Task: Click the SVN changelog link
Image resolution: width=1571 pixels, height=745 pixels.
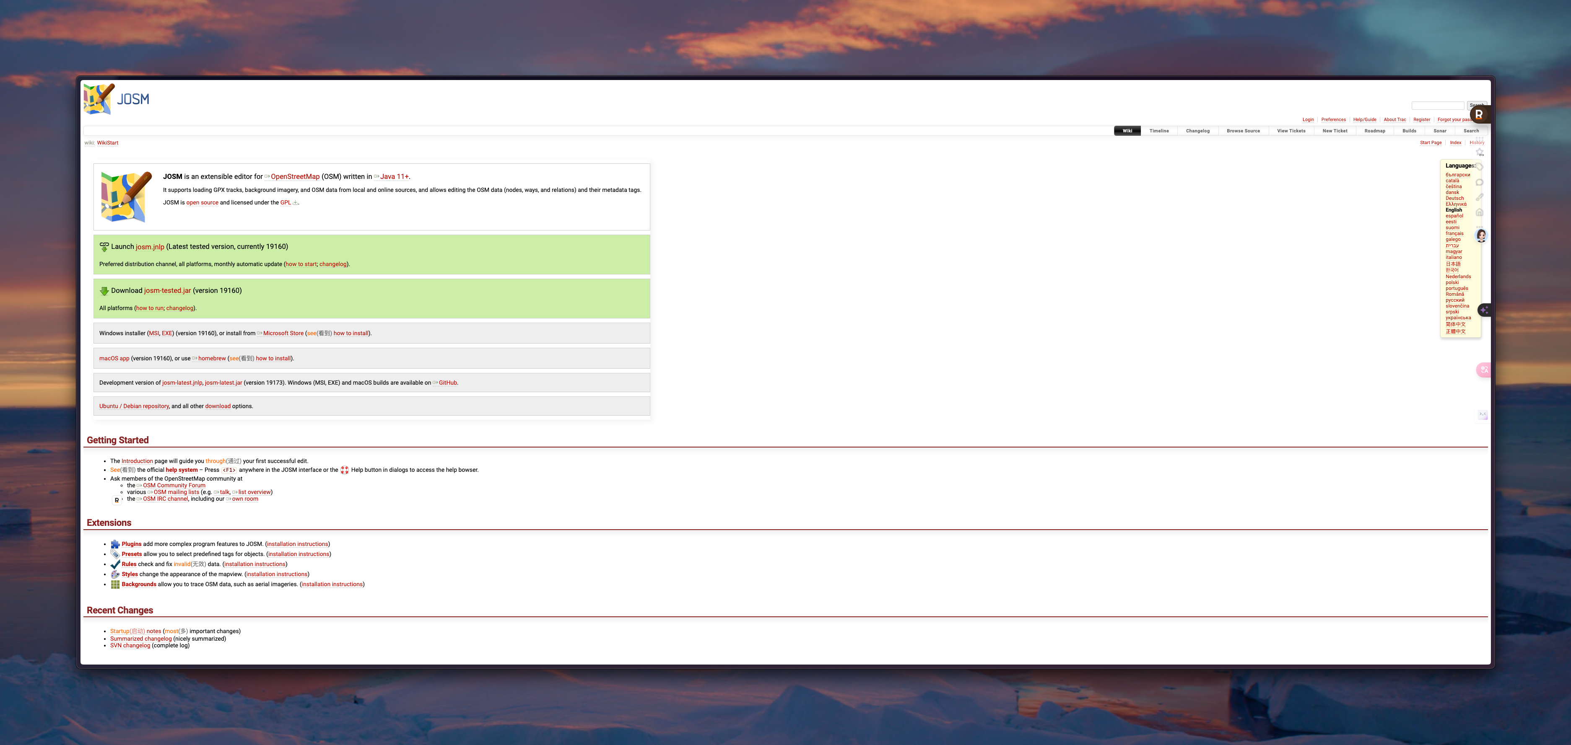Action: click(130, 646)
